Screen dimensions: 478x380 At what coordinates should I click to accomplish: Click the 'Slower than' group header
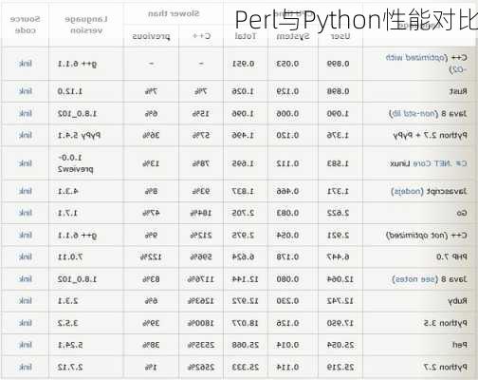point(174,13)
